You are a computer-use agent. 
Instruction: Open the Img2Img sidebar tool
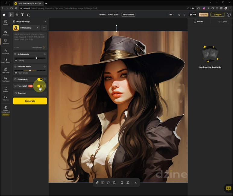tap(6, 42)
